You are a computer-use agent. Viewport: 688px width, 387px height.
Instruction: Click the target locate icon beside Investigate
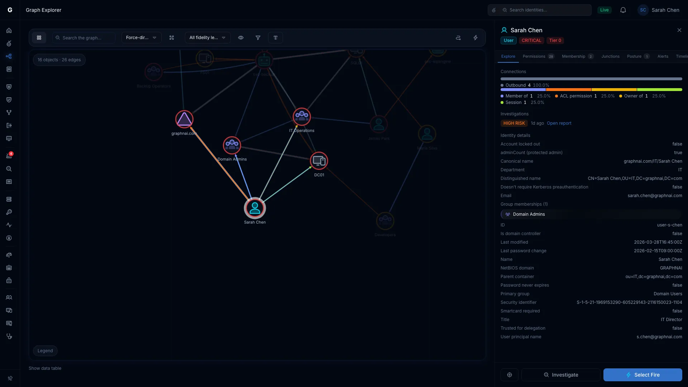(510, 375)
